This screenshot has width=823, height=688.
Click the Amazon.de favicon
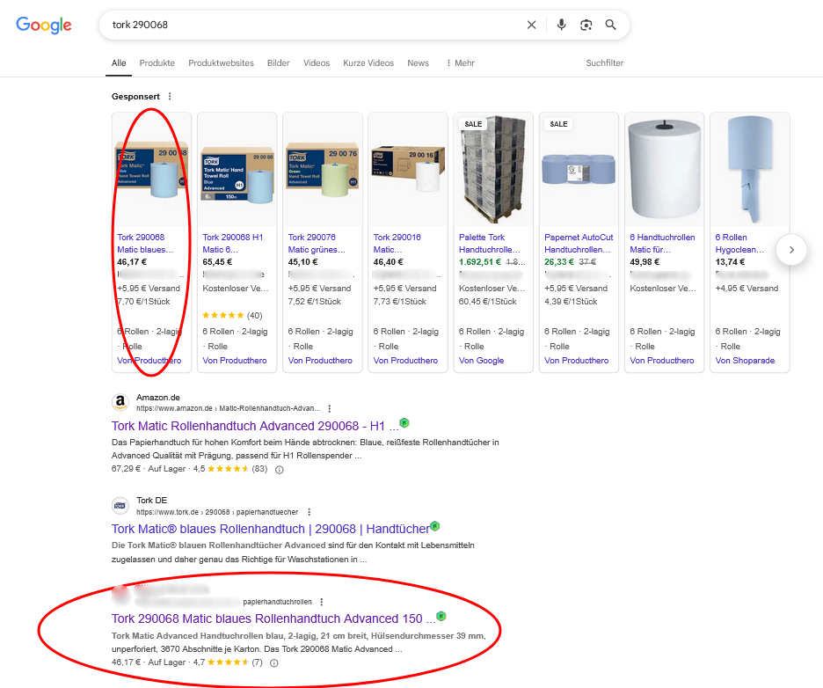120,402
